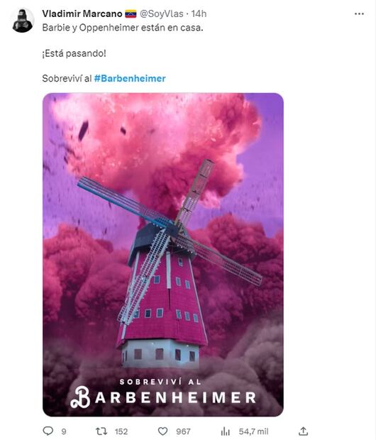Click the @SoyVlas handle
This screenshot has width=376, height=440.
161,13
